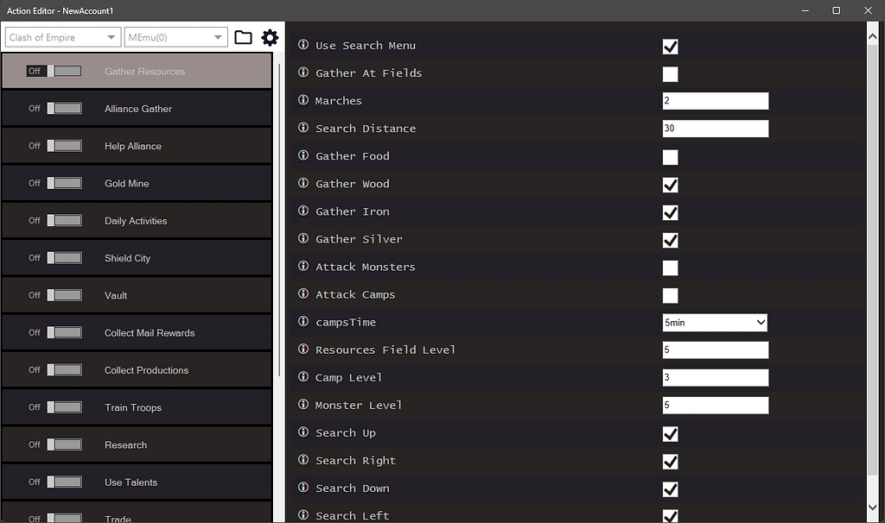
Task: Expand the MEmu(0) emulator dropdown
Action: [x=175, y=37]
